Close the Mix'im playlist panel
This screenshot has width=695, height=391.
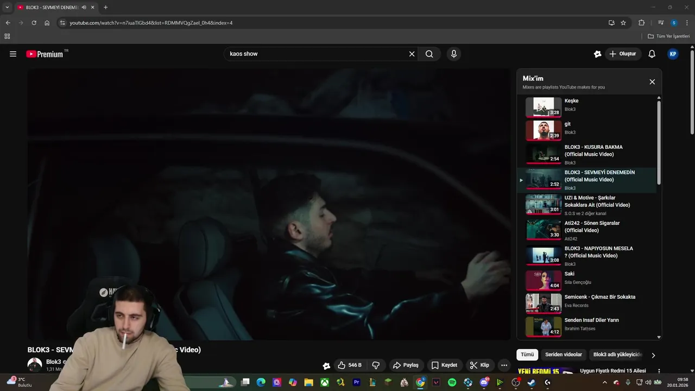652,82
